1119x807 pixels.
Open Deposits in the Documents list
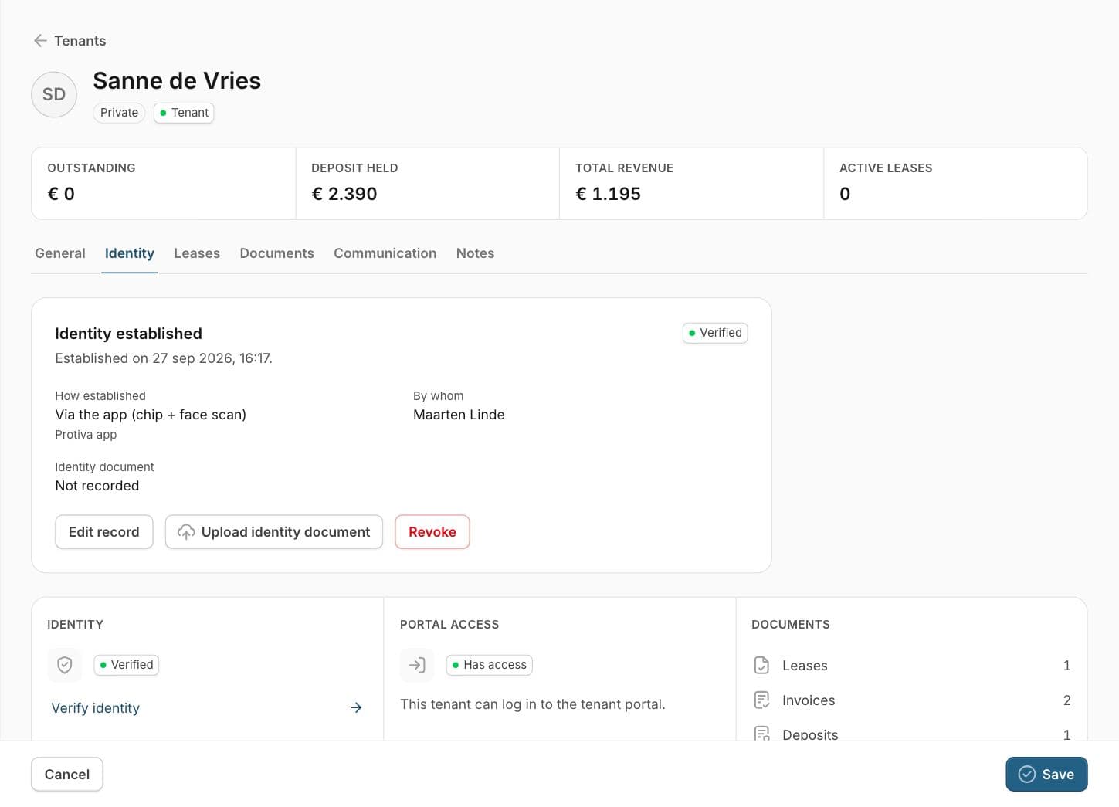[911, 734]
